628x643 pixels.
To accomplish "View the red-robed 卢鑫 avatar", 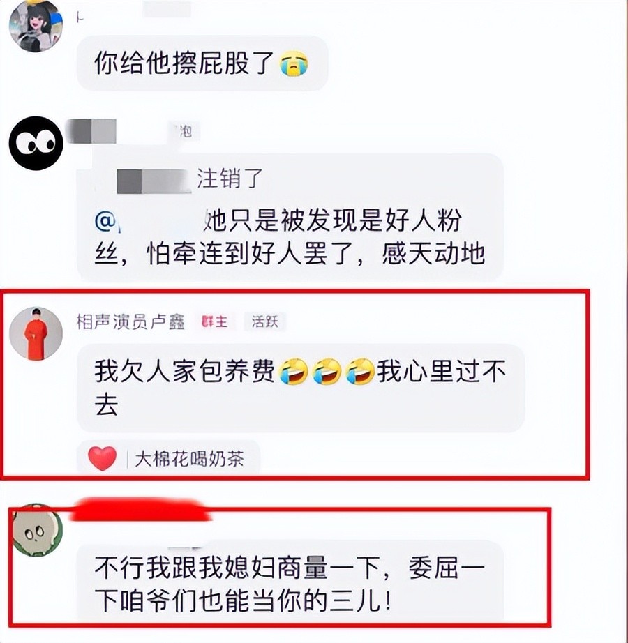I will 36,334.
